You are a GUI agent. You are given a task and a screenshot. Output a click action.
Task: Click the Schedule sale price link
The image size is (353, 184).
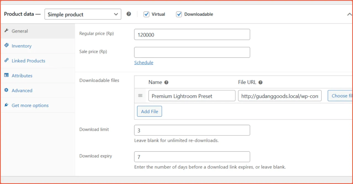tap(143, 62)
